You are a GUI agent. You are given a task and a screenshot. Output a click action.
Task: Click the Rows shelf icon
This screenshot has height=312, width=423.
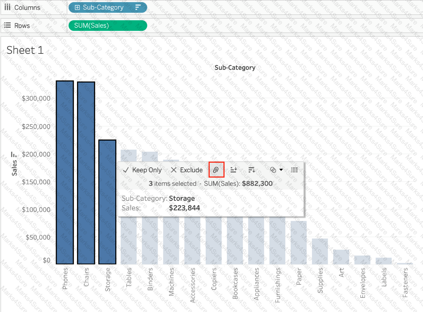click(x=7, y=25)
